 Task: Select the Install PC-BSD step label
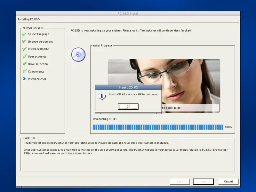pyautogui.click(x=37, y=79)
